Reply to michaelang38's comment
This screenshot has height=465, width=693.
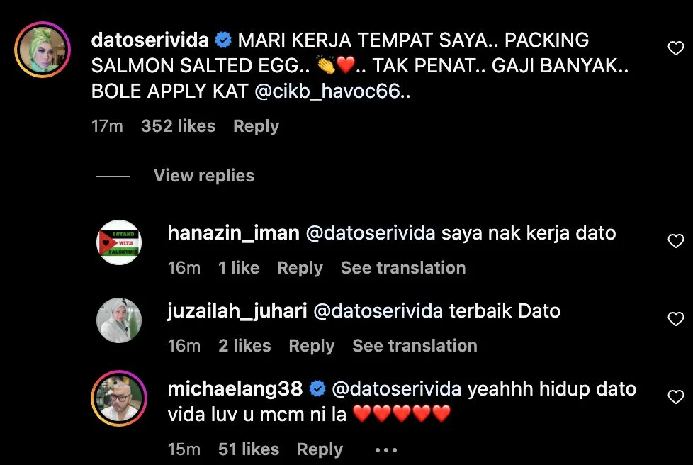[320, 449]
